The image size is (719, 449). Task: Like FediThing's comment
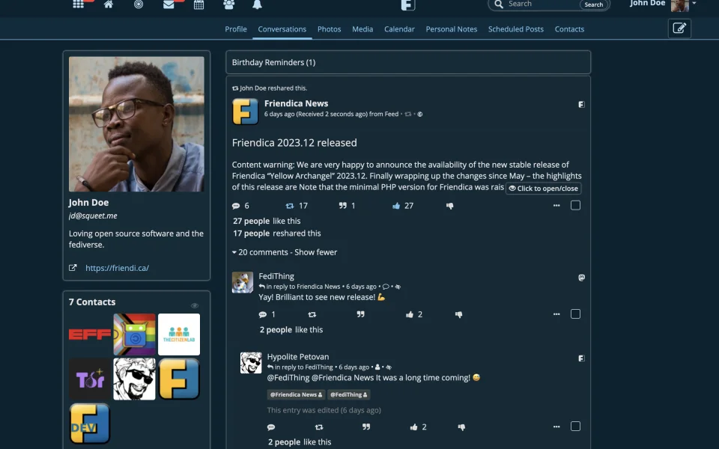click(410, 314)
